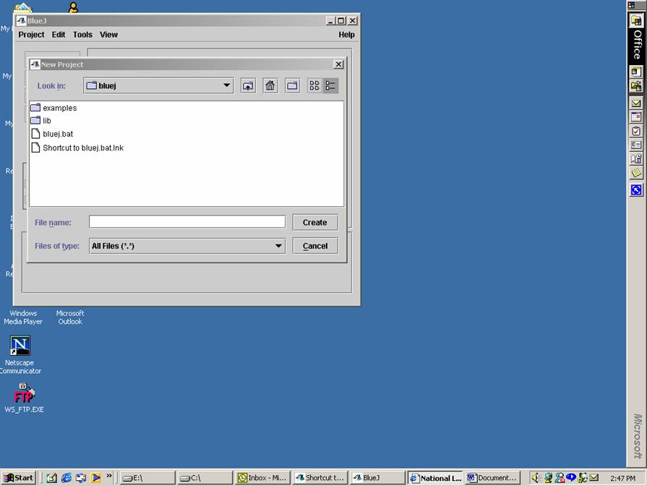Switch to Document... Word taskbar button
647x486 pixels.
(x=493, y=478)
